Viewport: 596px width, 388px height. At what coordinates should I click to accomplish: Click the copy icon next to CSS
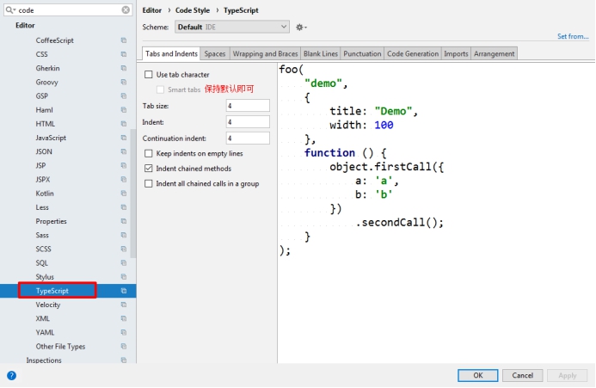pos(124,54)
